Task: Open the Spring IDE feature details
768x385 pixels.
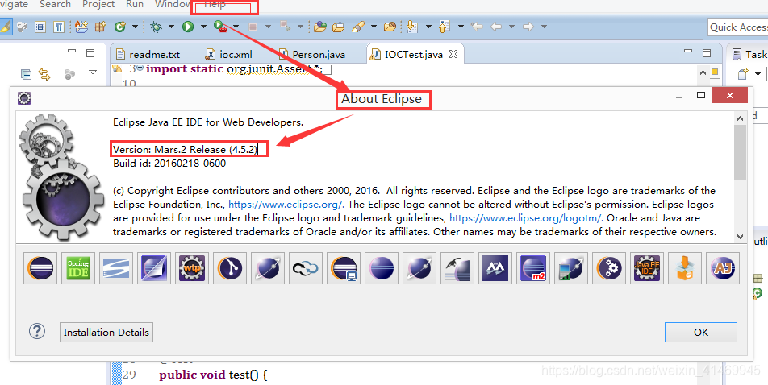Action: (78, 268)
